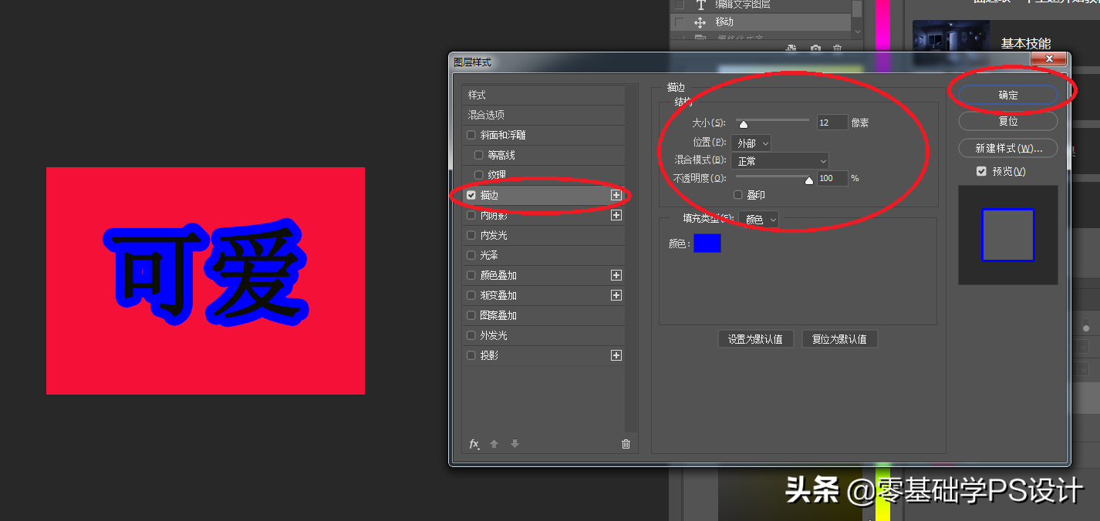Enable the 内阴影 checkbox
Image resolution: width=1100 pixels, height=521 pixels.
coord(471,215)
